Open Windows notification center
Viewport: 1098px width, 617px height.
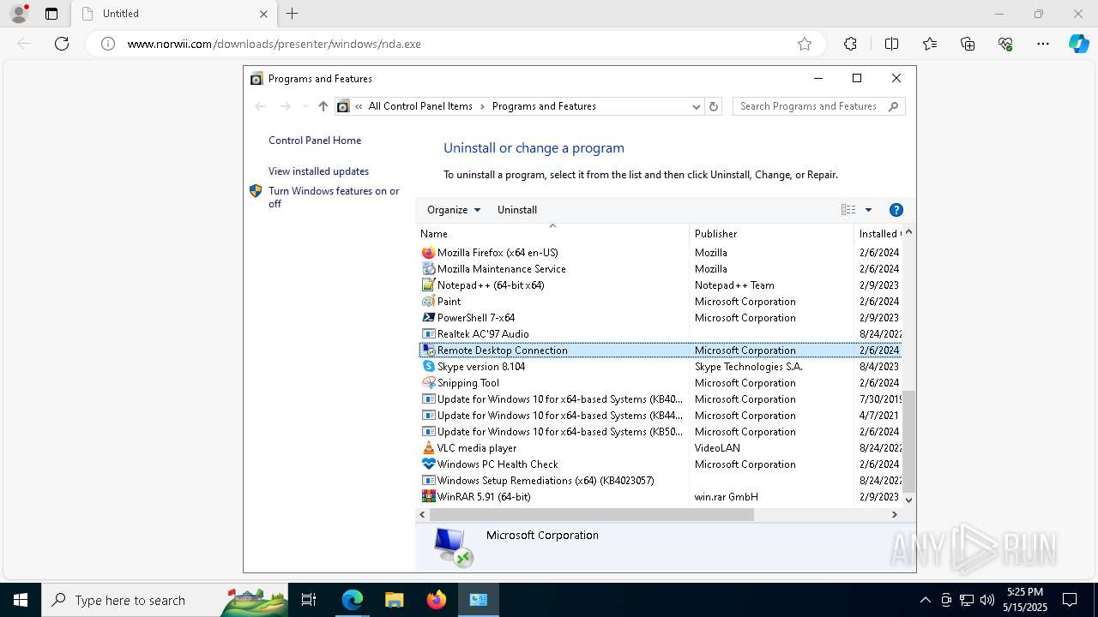point(1070,600)
